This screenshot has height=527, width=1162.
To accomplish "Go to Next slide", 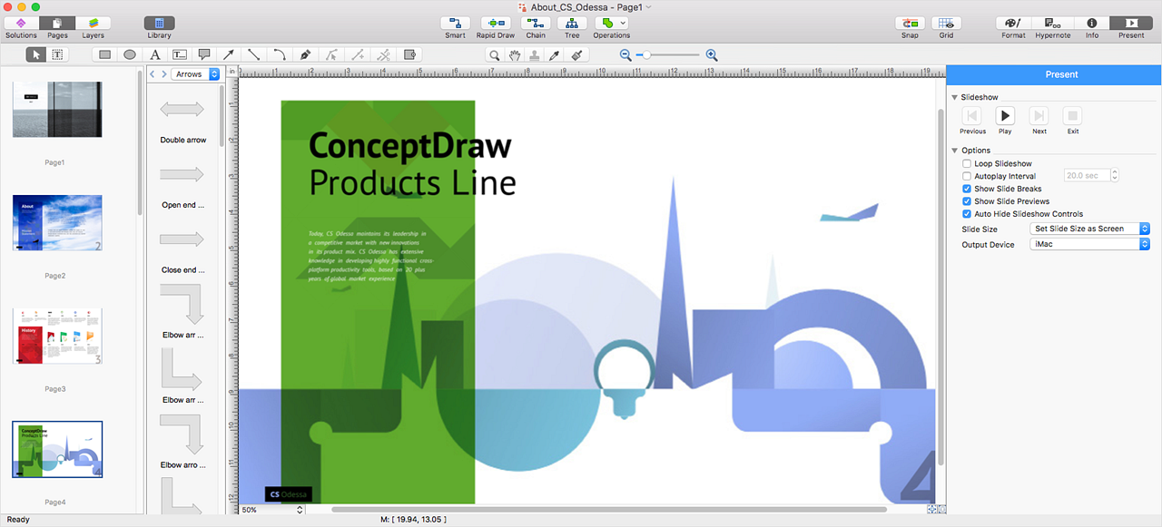I will point(1039,116).
